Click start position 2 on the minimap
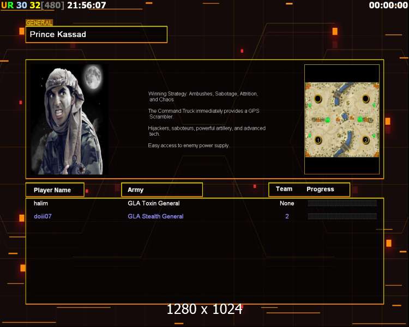This screenshot has height=327, width=409. (366, 140)
